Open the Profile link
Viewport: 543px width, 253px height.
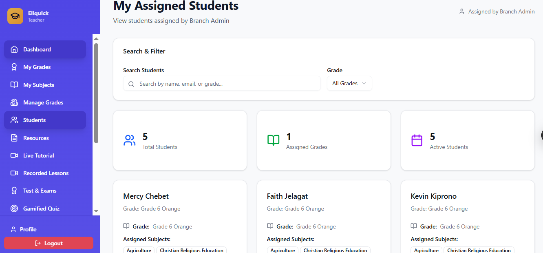click(x=24, y=229)
